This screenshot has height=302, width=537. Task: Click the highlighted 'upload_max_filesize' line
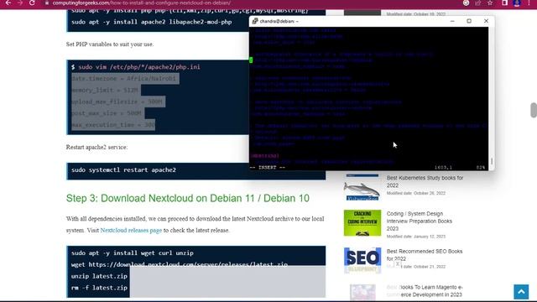point(117,102)
